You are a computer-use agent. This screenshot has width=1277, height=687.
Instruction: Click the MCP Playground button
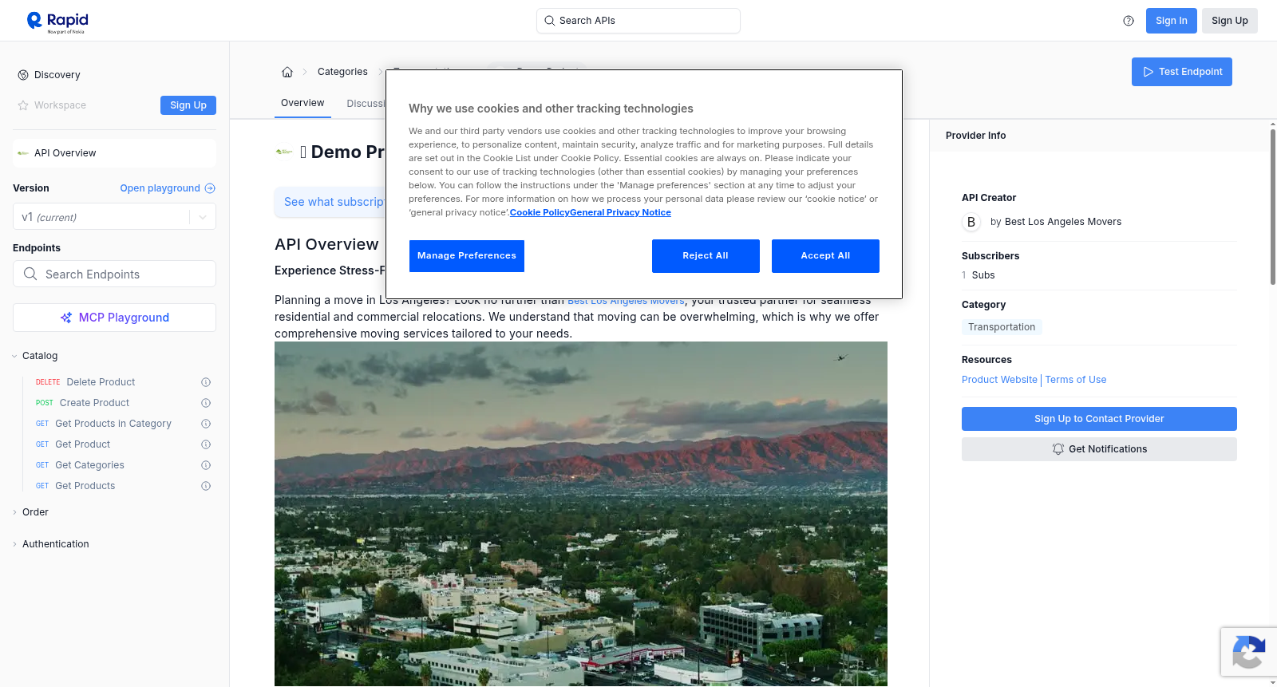point(114,318)
